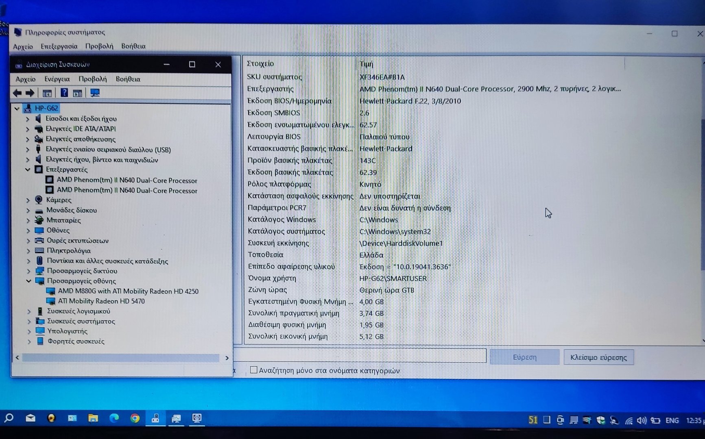The width and height of the screenshot is (705, 439).
Task: Click the ENG language indicator
Action: pos(672,420)
